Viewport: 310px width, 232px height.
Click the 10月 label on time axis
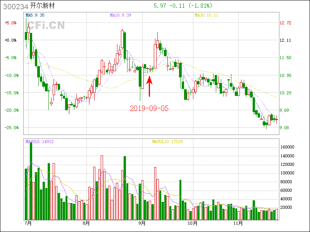[x=192, y=223]
